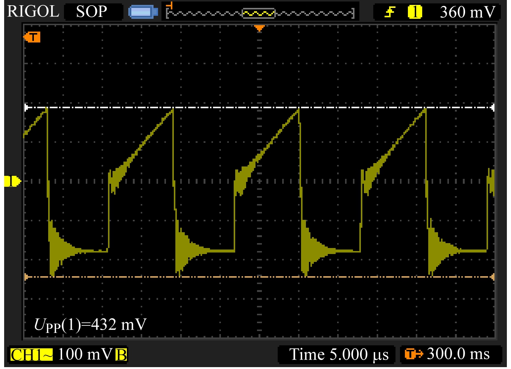Click the battery status icon
Screen dimensions: 511x369
(x=143, y=12)
